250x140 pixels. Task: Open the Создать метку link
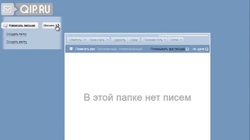click(x=16, y=42)
